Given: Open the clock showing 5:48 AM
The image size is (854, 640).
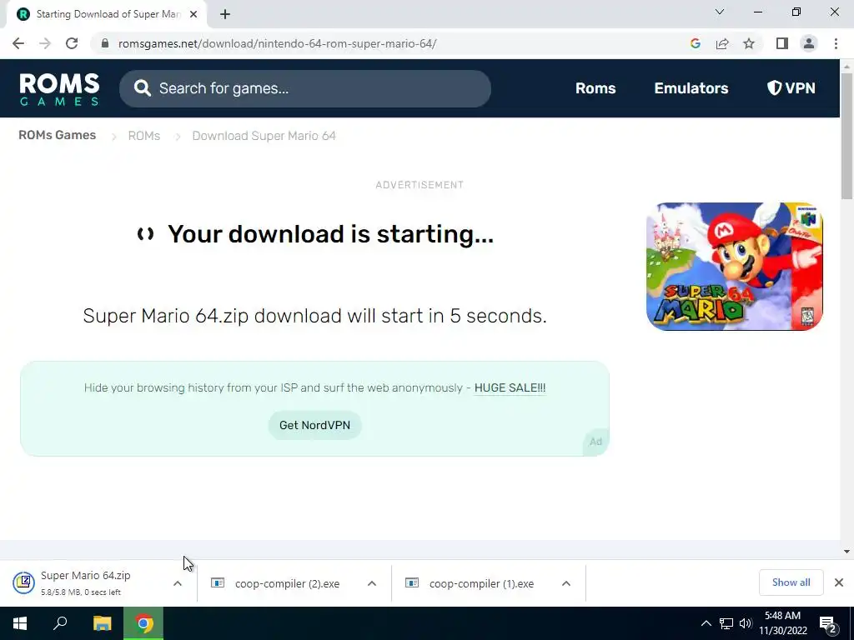Looking at the screenshot, I should 782,623.
